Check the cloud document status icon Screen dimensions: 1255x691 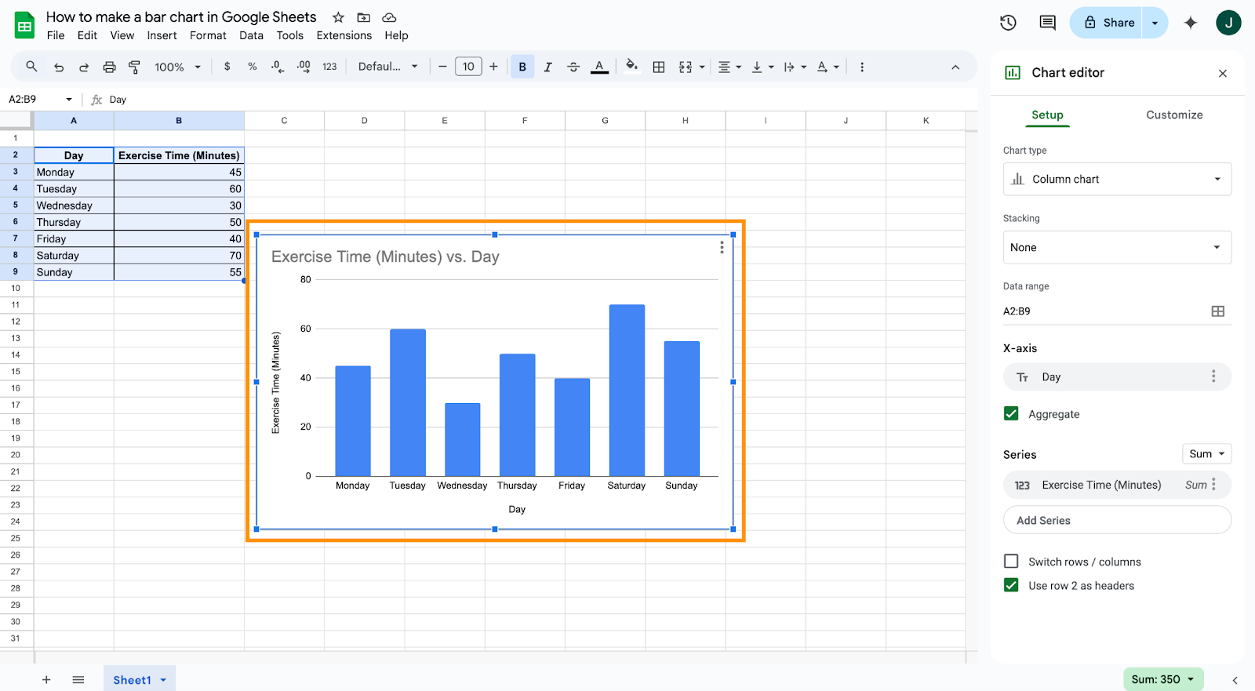[x=389, y=17]
